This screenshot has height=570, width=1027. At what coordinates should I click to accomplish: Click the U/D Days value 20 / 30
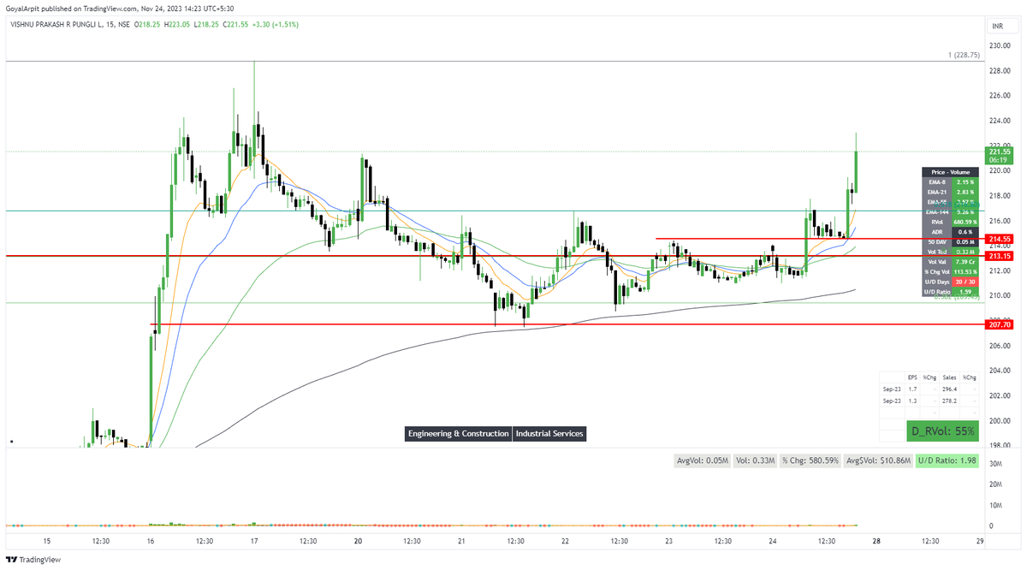point(965,282)
